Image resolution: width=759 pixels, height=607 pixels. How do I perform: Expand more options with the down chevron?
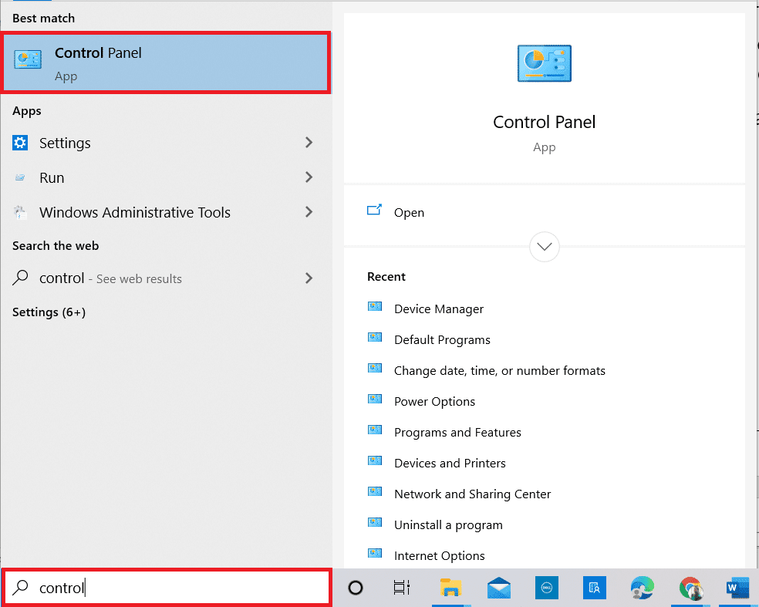tap(544, 247)
